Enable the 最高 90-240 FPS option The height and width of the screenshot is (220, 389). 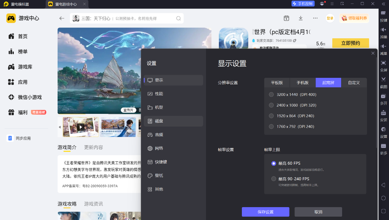pos(273,179)
